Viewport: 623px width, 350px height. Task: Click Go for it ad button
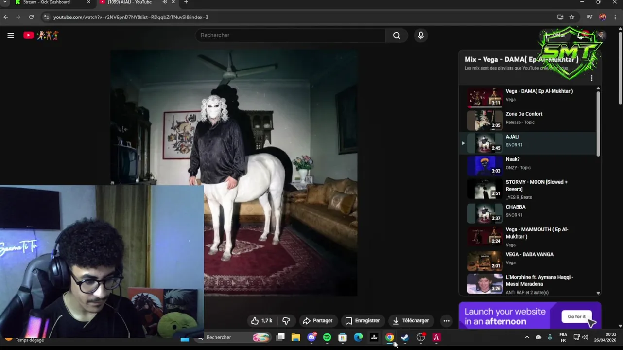577,316
